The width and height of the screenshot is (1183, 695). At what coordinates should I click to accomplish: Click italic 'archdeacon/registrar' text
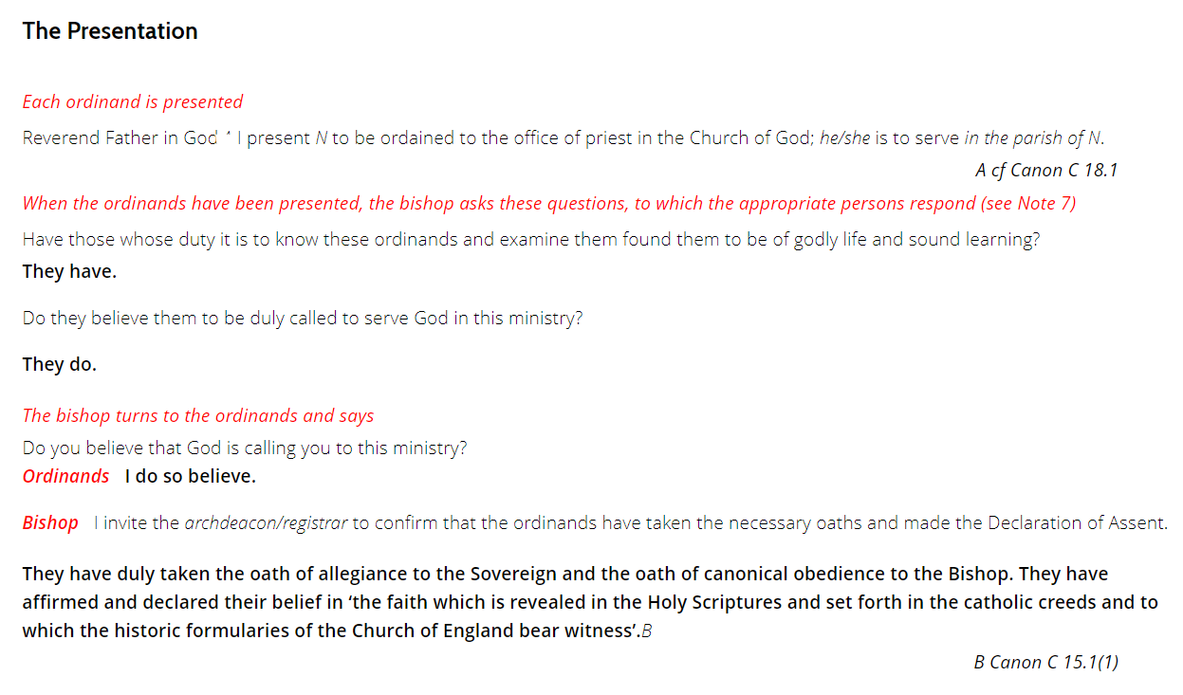(x=266, y=522)
